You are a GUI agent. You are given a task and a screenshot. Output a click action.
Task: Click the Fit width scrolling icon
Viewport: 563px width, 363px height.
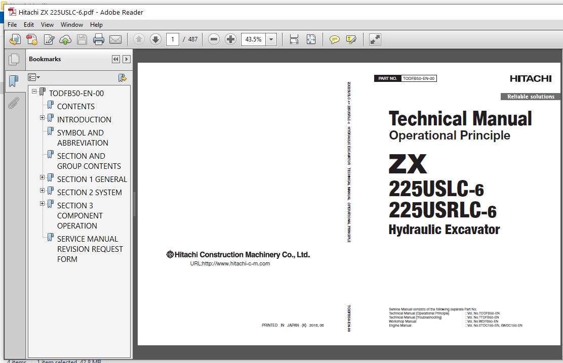(x=294, y=39)
